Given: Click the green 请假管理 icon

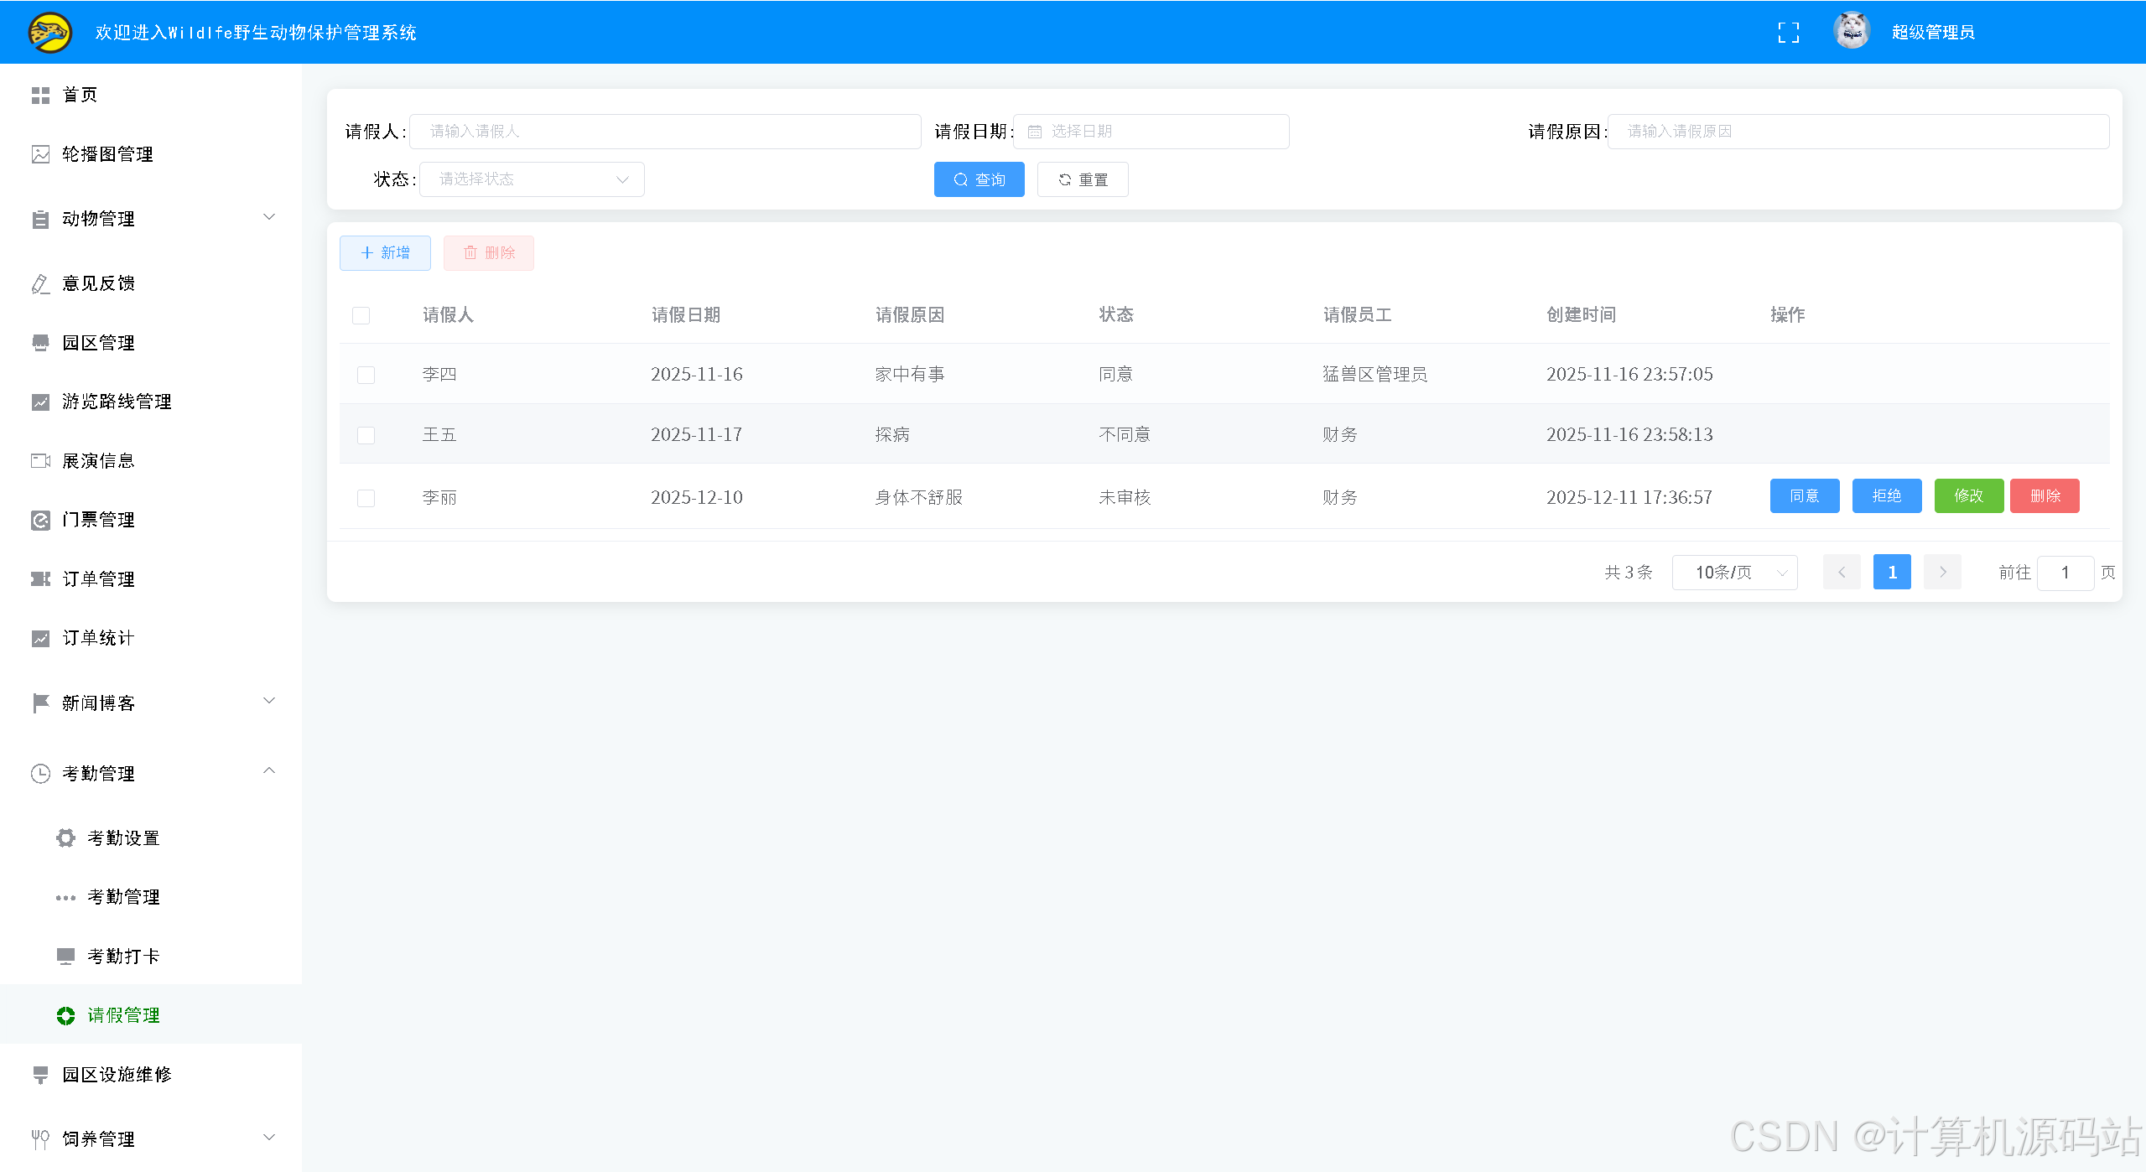Looking at the screenshot, I should coord(65,1016).
